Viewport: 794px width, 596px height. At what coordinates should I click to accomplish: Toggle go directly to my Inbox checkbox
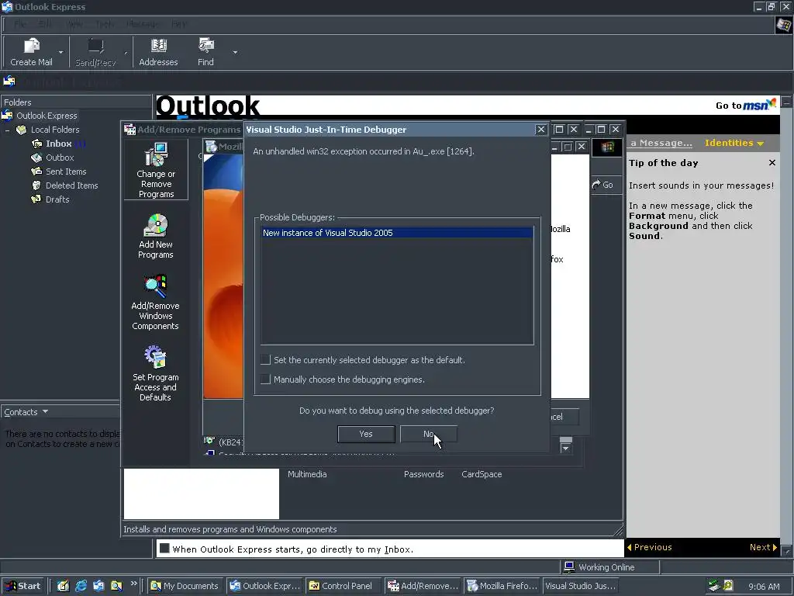tap(164, 549)
